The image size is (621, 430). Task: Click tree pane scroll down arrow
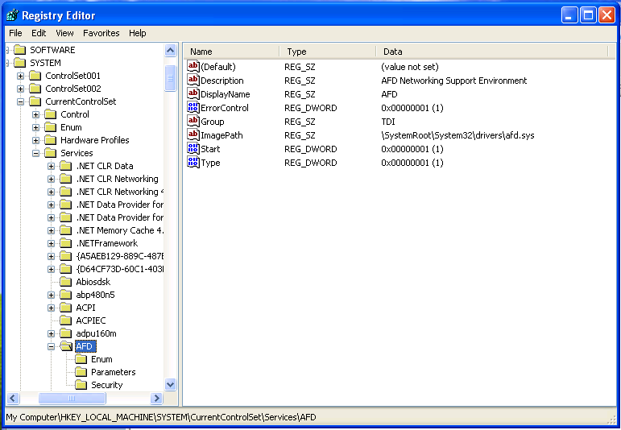click(x=171, y=385)
